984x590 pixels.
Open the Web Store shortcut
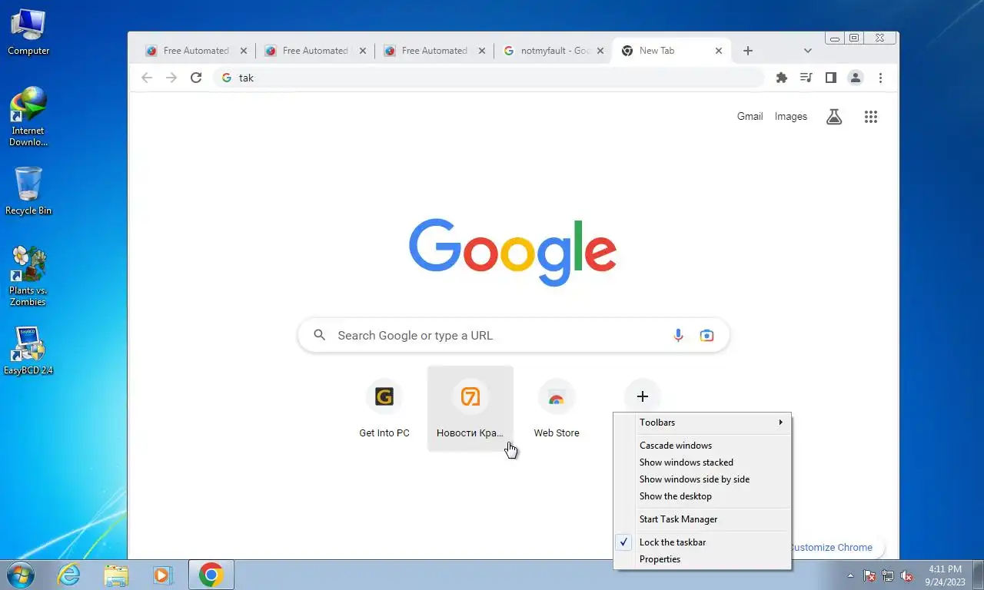[x=557, y=409]
